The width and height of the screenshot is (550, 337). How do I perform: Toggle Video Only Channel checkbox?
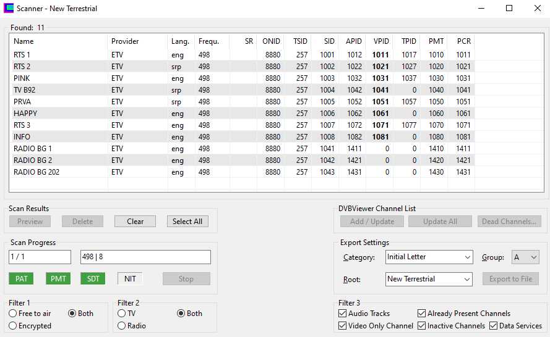pos(376,326)
